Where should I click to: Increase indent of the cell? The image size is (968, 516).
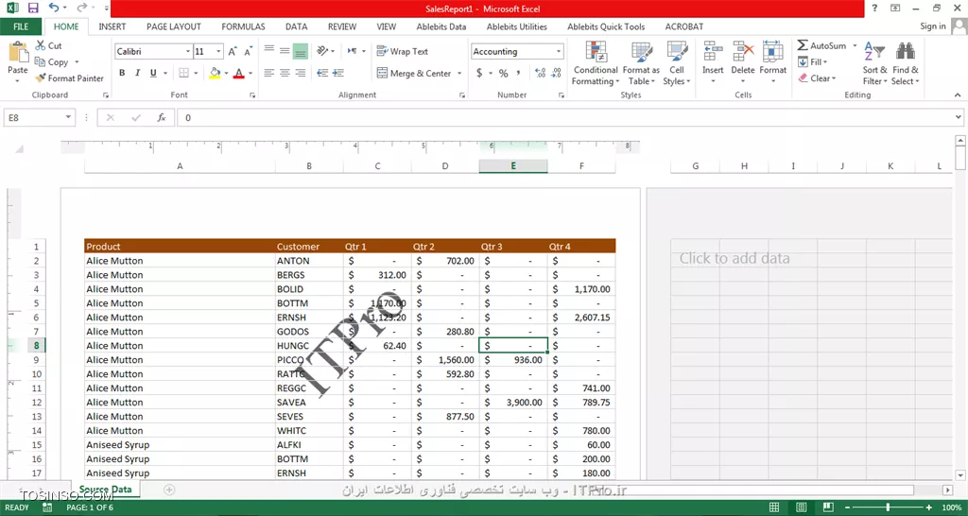click(338, 73)
